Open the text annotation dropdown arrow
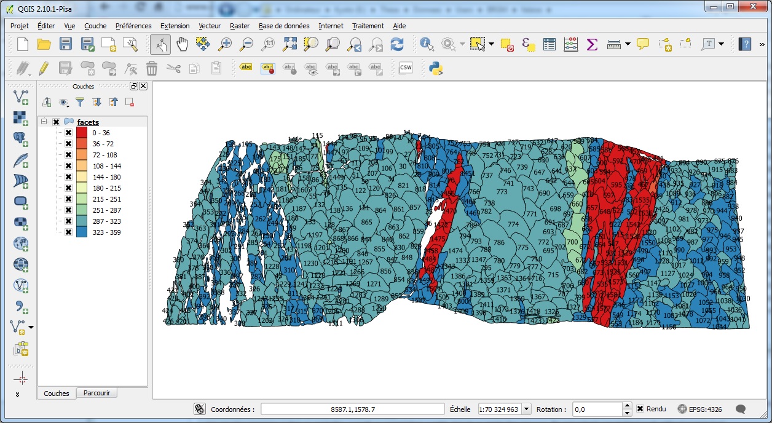The height and width of the screenshot is (423, 772). [721, 44]
